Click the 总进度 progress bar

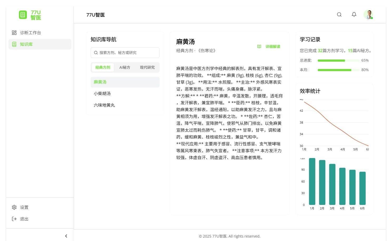338,61
